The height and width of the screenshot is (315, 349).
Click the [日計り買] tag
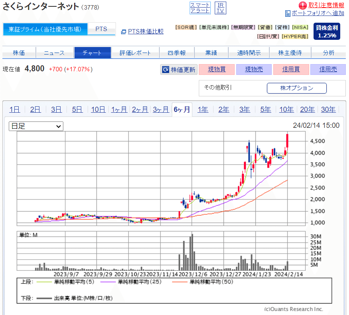[268, 36]
